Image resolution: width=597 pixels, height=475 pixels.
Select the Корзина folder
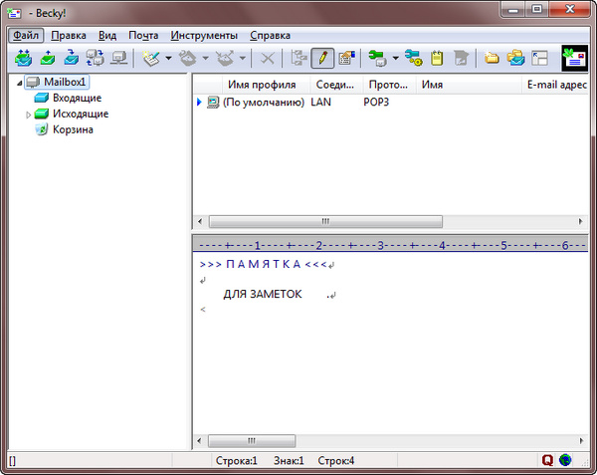64,129
